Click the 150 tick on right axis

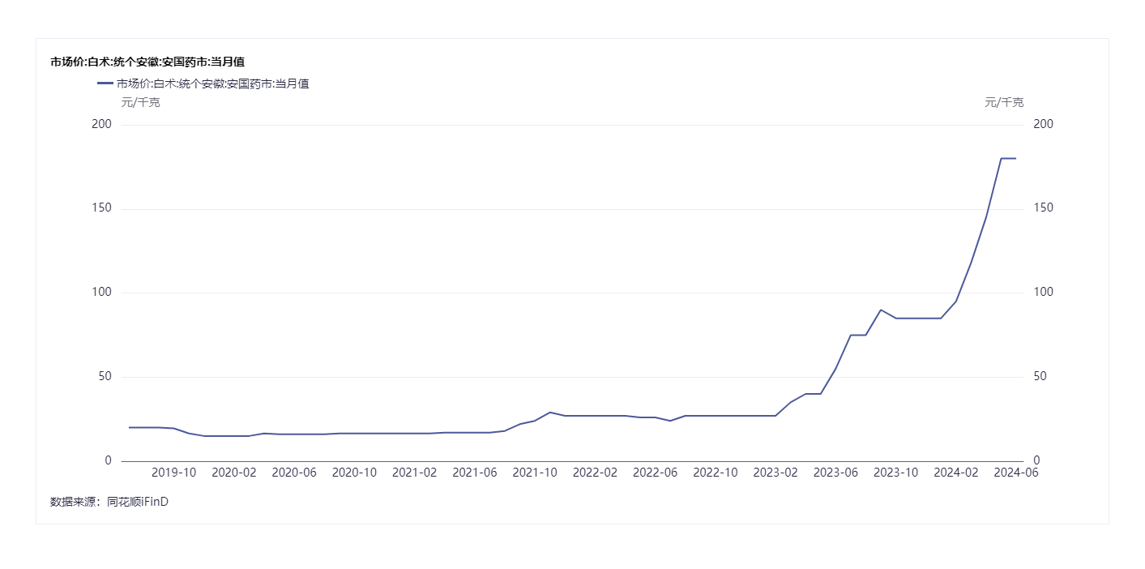(1044, 208)
